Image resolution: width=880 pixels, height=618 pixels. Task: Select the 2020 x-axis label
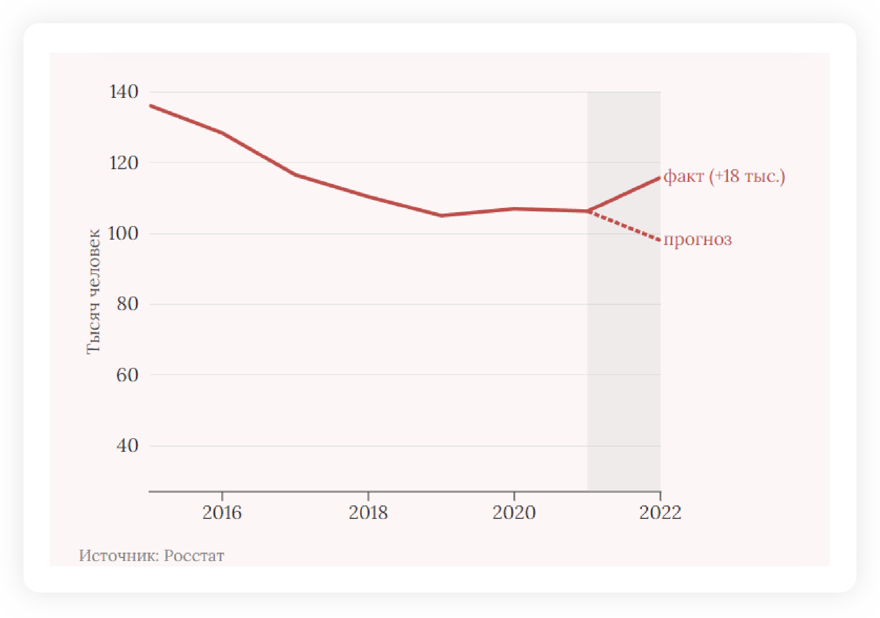(514, 513)
